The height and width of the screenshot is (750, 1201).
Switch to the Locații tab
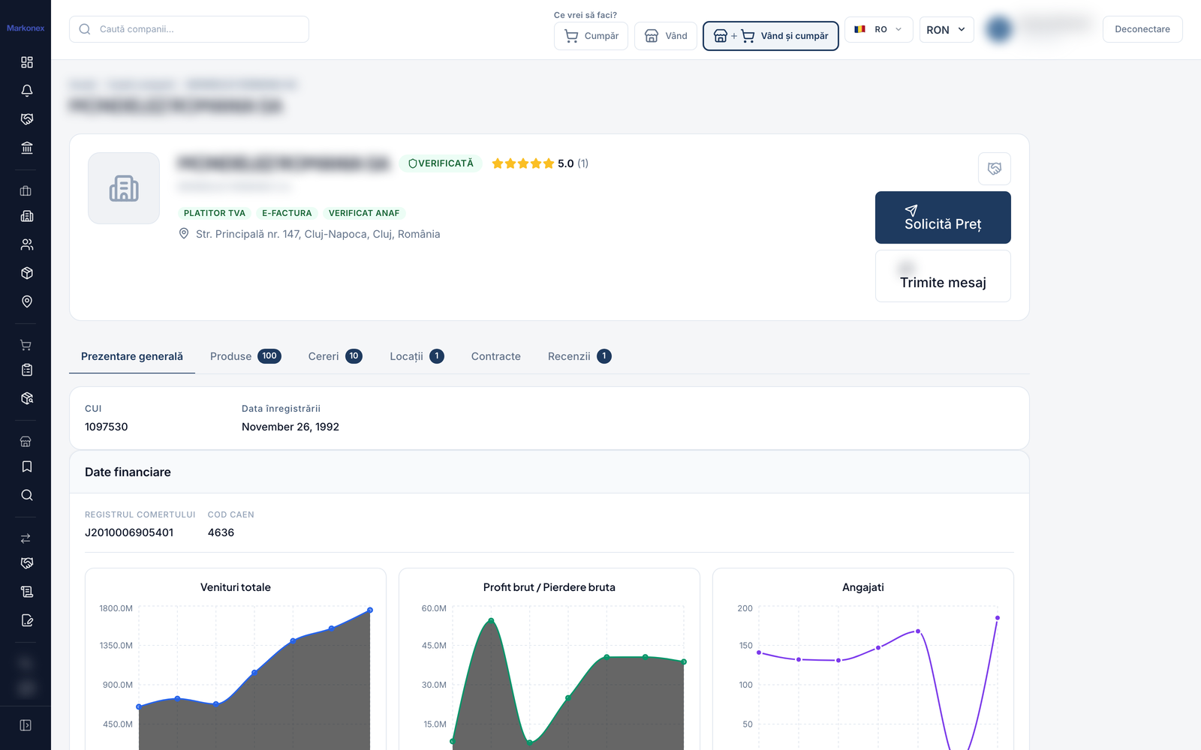(417, 356)
